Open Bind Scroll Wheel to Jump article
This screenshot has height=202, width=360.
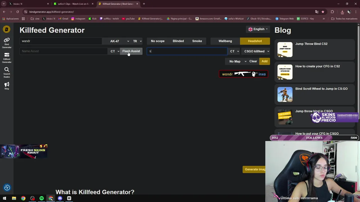click(x=314, y=94)
